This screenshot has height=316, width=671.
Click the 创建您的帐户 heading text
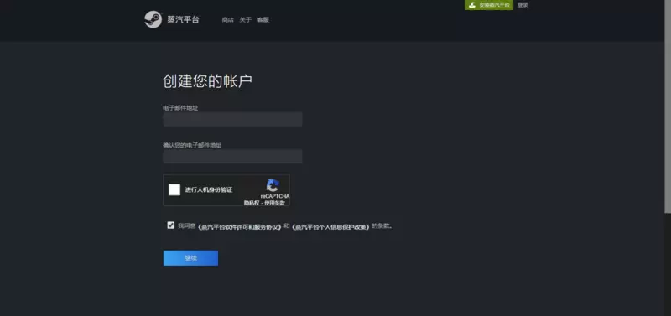point(207,80)
